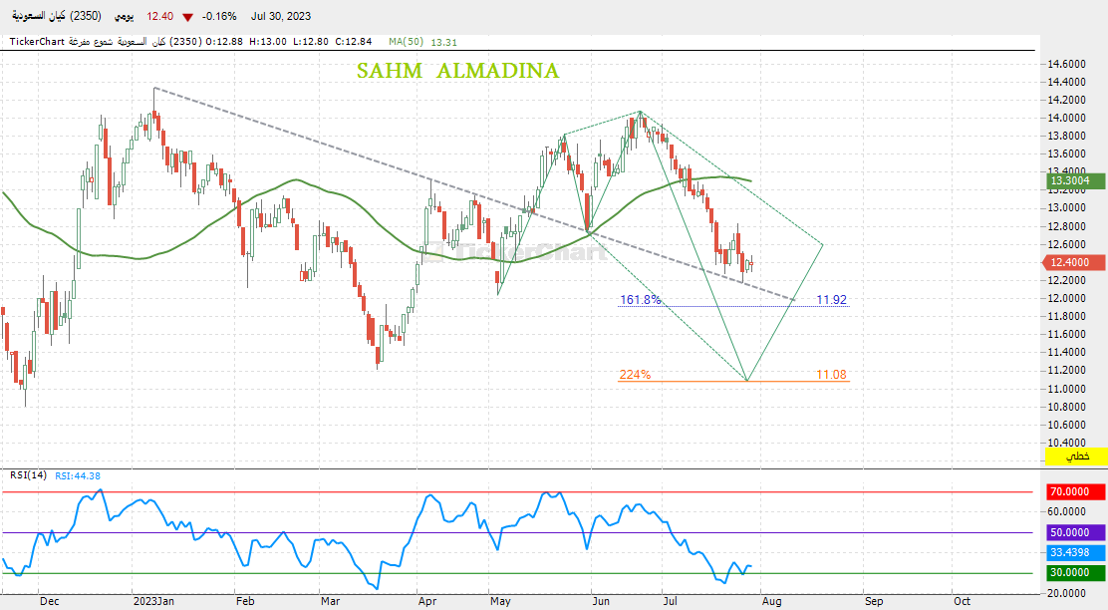Click the close value C:12.84
This screenshot has height=610, width=1108.
click(x=354, y=42)
